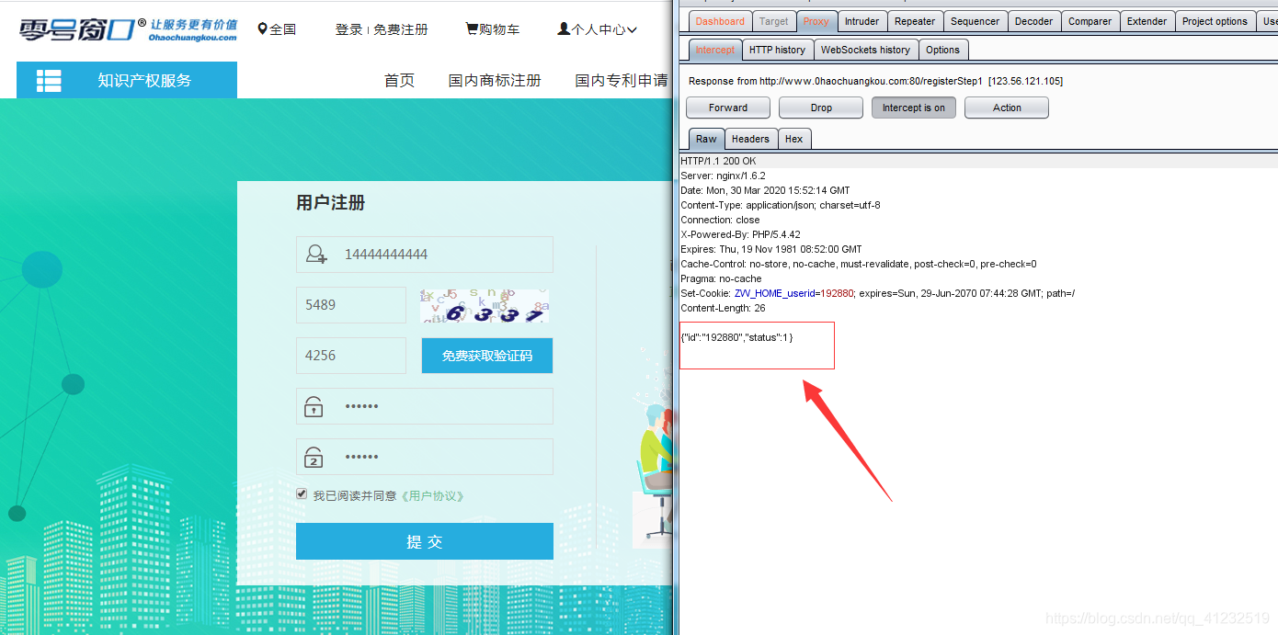Open the Repeater tab
This screenshot has width=1278, height=635.
tap(915, 21)
